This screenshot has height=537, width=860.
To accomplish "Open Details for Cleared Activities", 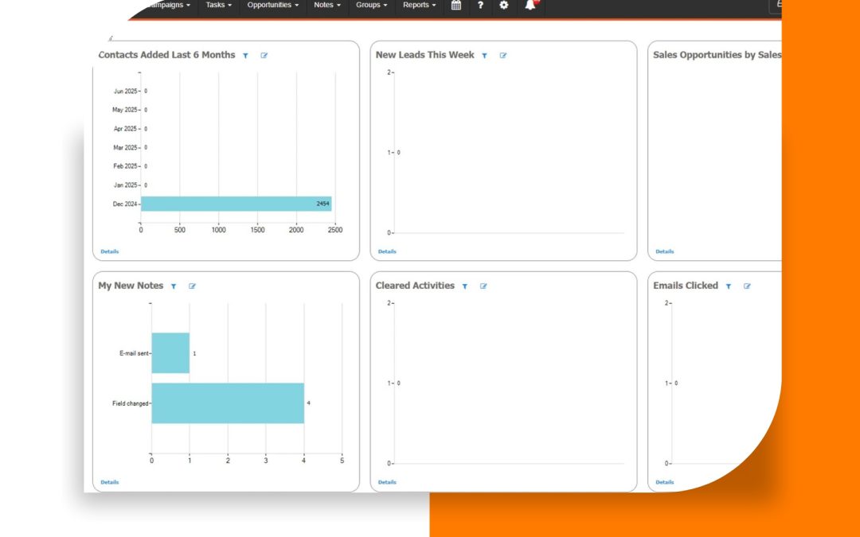I will [x=387, y=482].
